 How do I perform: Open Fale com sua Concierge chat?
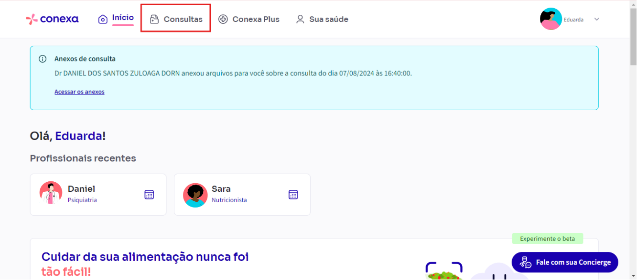565,262
